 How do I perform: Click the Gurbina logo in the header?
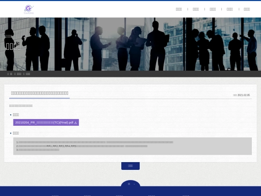[x=29, y=10]
